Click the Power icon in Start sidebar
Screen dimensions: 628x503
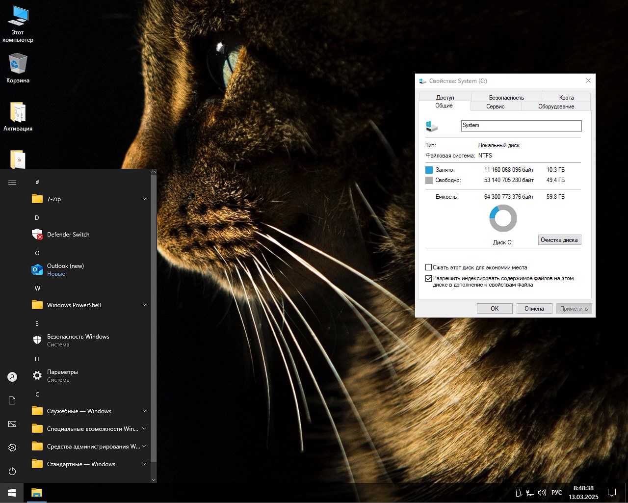pos(12,471)
